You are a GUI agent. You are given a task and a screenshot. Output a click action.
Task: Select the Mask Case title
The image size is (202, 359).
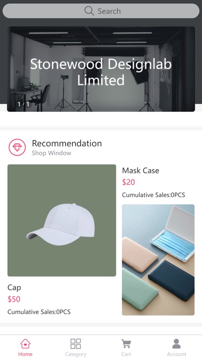pos(141,170)
